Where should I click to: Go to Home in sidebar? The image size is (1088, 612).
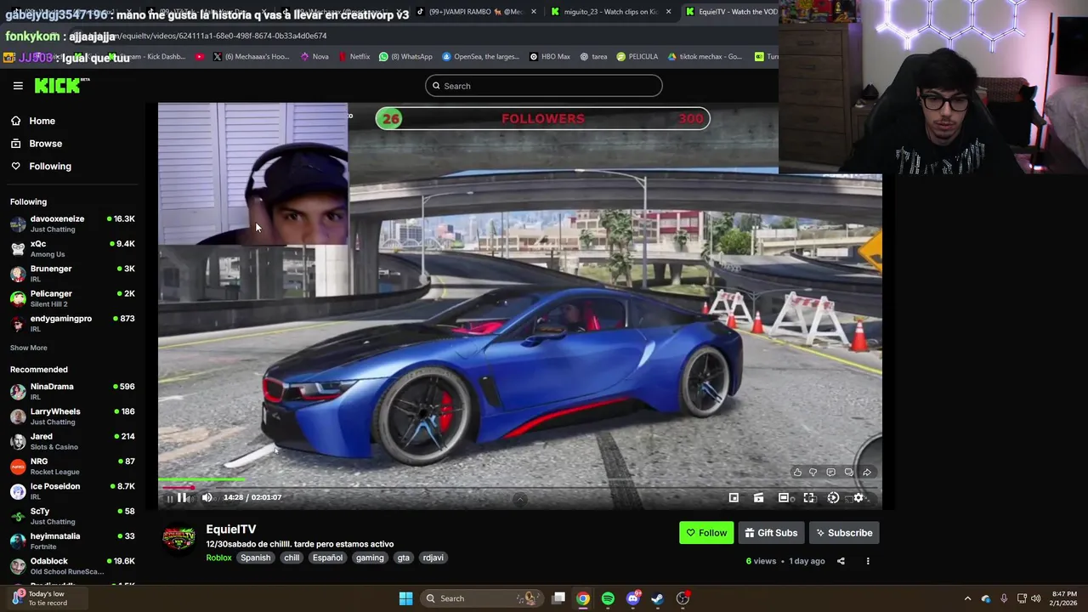pos(34,121)
